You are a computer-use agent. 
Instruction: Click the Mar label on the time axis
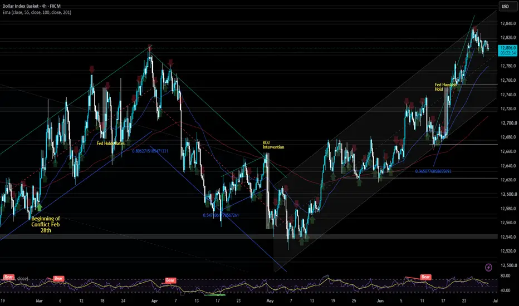pyautogui.click(x=39, y=300)
